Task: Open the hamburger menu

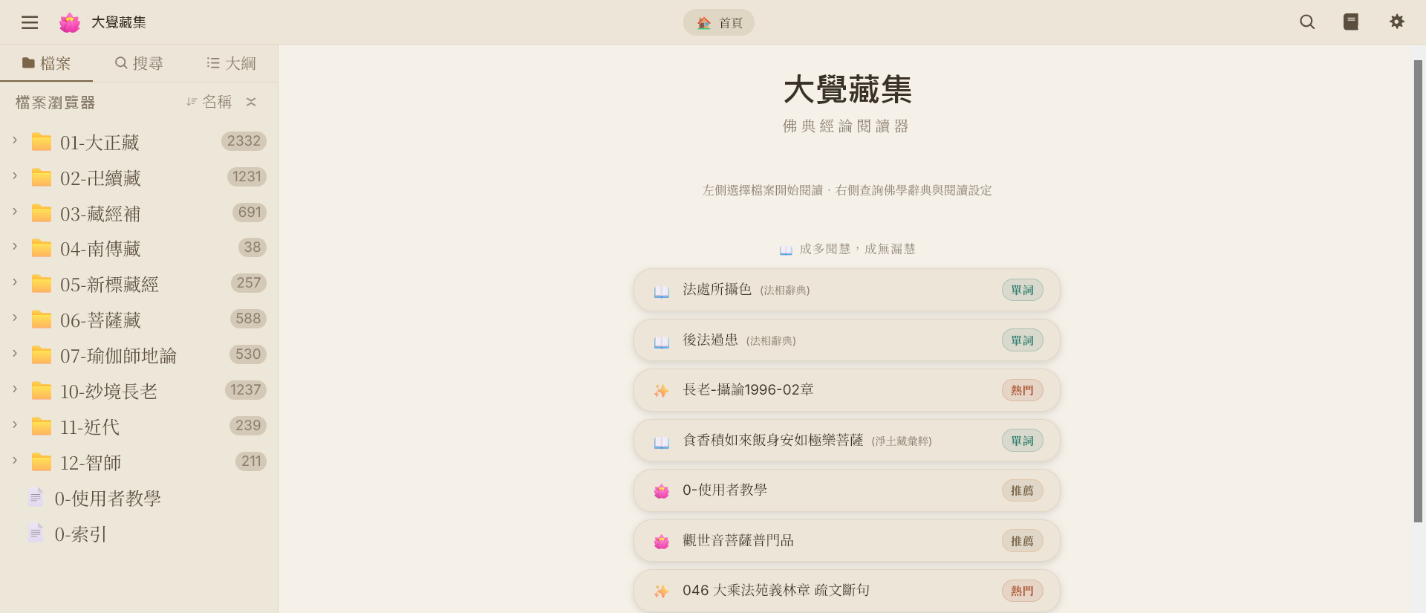Action: (30, 22)
